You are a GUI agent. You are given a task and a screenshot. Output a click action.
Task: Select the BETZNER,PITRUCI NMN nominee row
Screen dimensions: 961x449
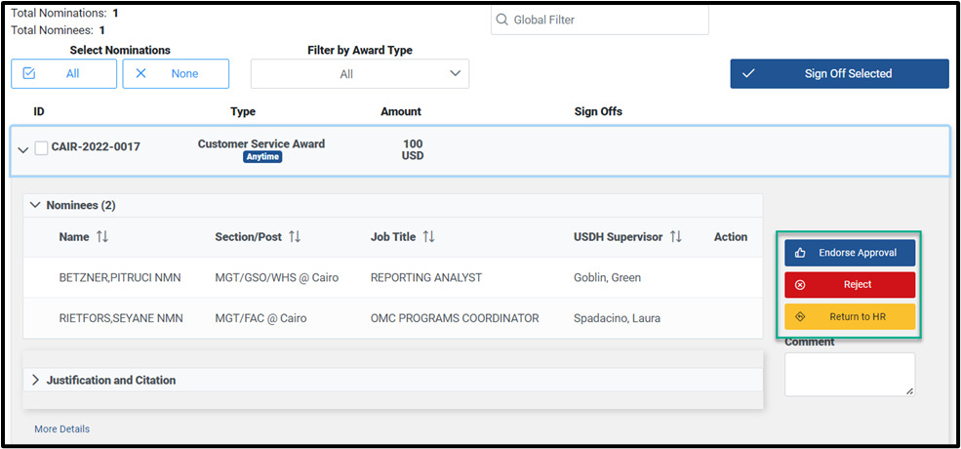pos(393,278)
